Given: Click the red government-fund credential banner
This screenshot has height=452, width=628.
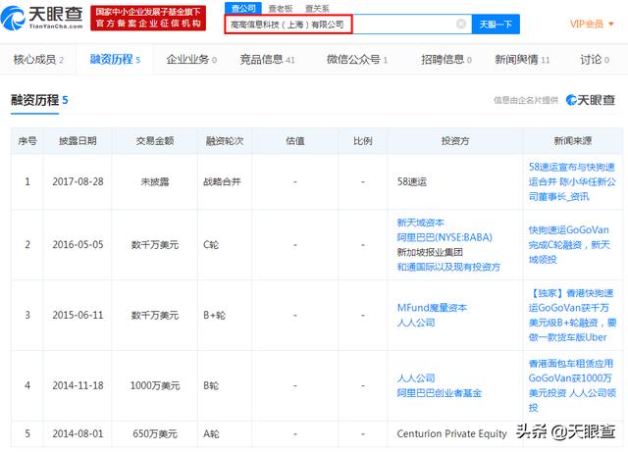Looking at the screenshot, I should [148, 18].
